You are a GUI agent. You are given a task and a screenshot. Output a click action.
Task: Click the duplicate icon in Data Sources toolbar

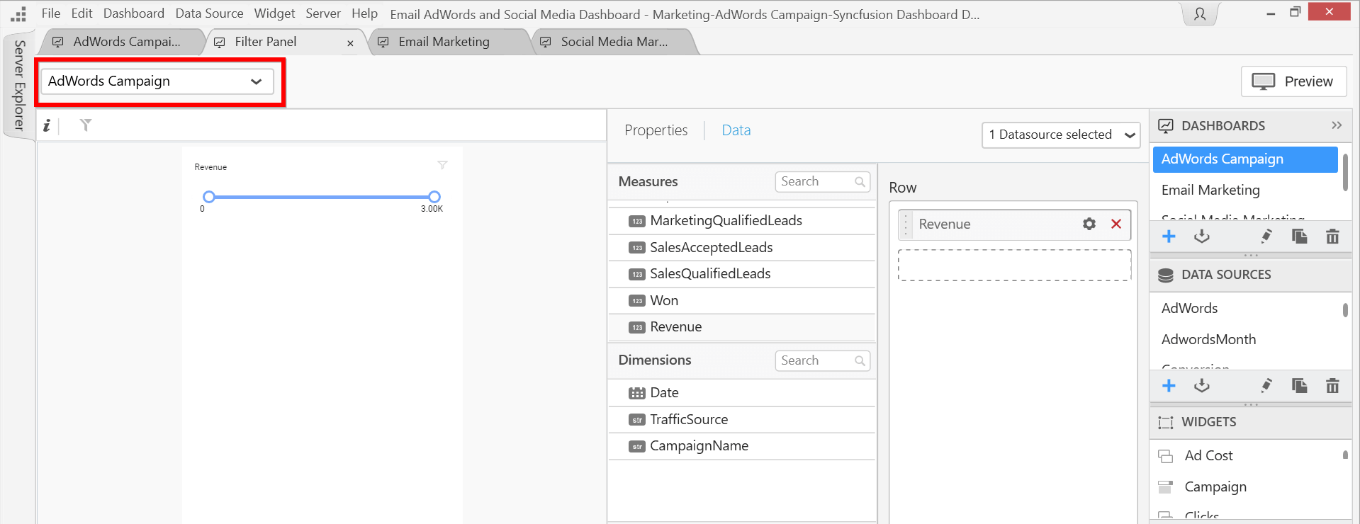pos(1299,385)
